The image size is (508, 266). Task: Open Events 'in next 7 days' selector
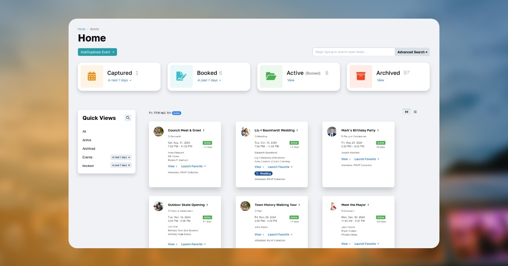click(x=121, y=157)
